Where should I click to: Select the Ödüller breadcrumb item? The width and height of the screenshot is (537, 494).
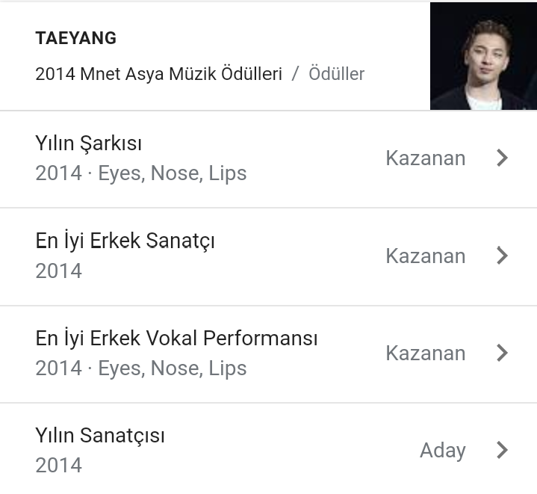point(336,74)
